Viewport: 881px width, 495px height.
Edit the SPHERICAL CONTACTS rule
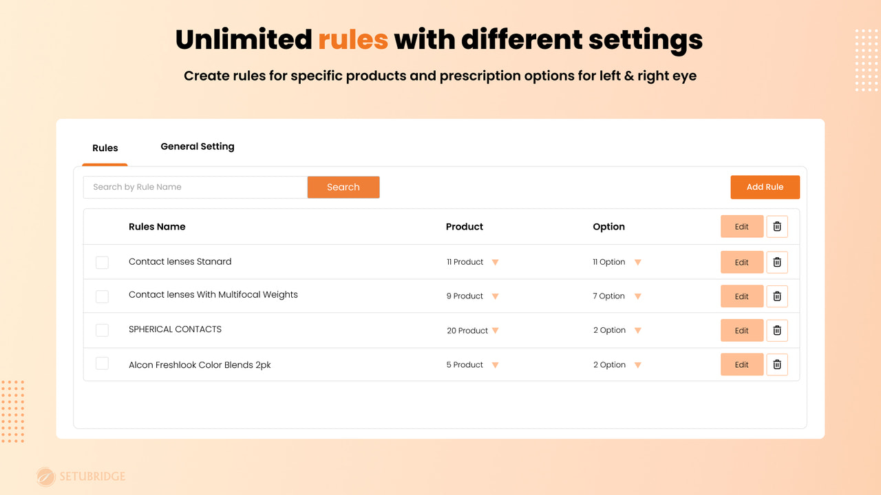coord(742,330)
